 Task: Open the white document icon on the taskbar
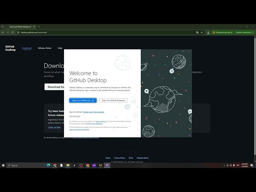click(x=61, y=165)
